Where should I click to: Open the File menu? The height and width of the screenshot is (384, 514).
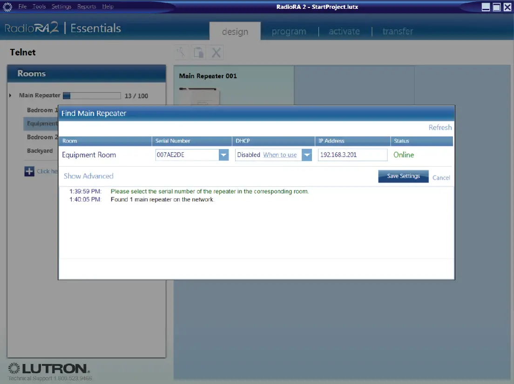(22, 7)
